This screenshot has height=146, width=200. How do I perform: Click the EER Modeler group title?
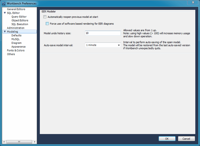point(49,11)
